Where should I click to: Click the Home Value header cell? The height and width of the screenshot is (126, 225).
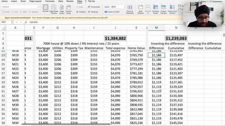point(136,48)
